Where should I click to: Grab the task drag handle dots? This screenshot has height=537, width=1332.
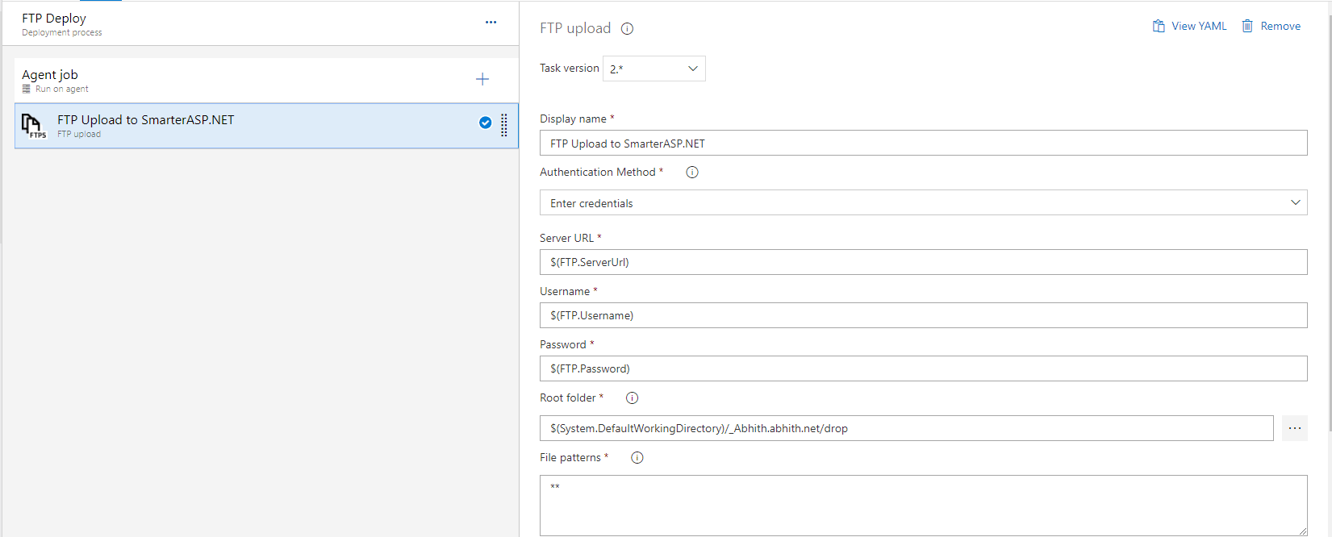(504, 125)
